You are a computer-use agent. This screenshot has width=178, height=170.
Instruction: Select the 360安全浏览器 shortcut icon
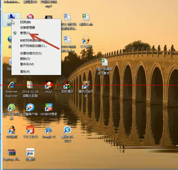(x=12, y=107)
